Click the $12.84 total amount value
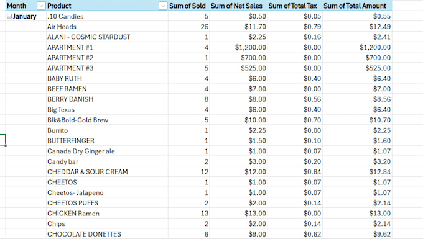The image size is (423, 239). [380, 172]
